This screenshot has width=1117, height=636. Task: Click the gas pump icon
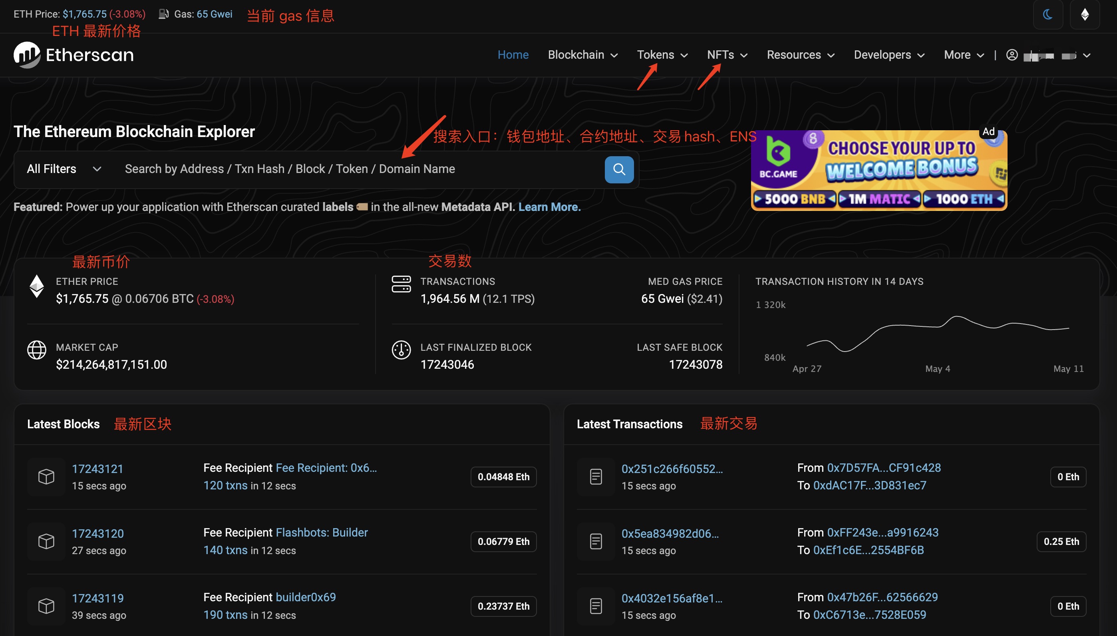pos(163,14)
